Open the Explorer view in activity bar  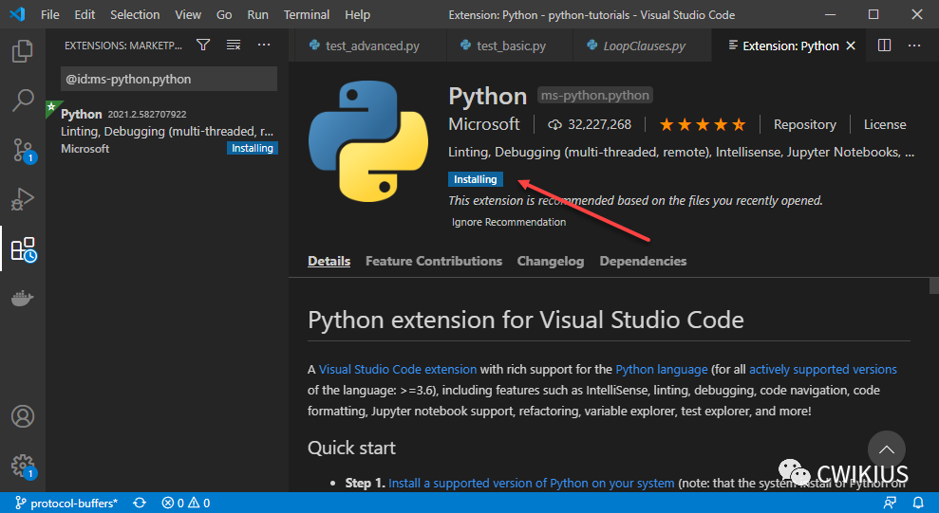[23, 51]
